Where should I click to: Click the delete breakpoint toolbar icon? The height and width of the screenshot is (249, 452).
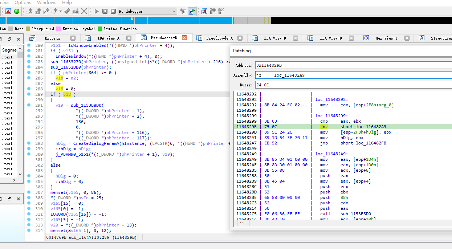click(221, 11)
